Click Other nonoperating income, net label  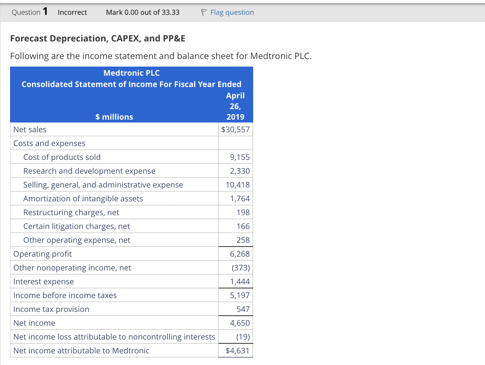pos(72,268)
